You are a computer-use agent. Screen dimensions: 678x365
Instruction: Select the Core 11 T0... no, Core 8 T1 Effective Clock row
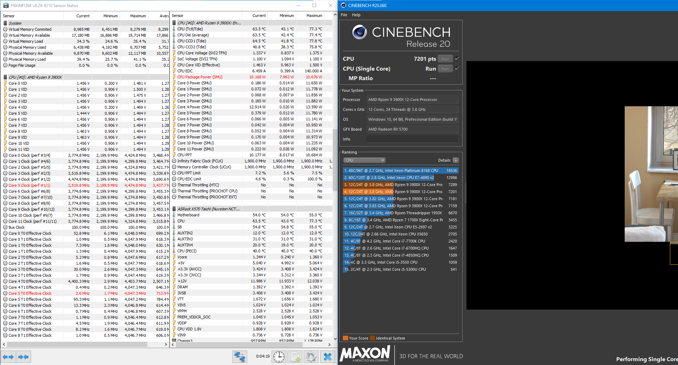(x=85, y=335)
